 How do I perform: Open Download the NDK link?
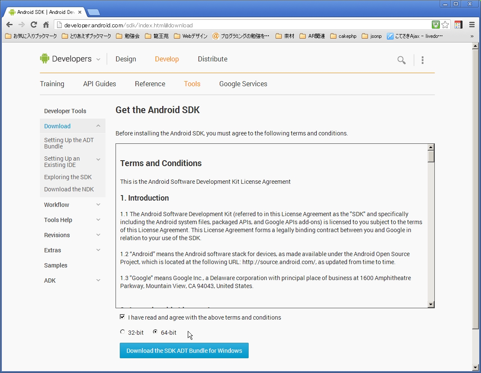click(x=69, y=189)
